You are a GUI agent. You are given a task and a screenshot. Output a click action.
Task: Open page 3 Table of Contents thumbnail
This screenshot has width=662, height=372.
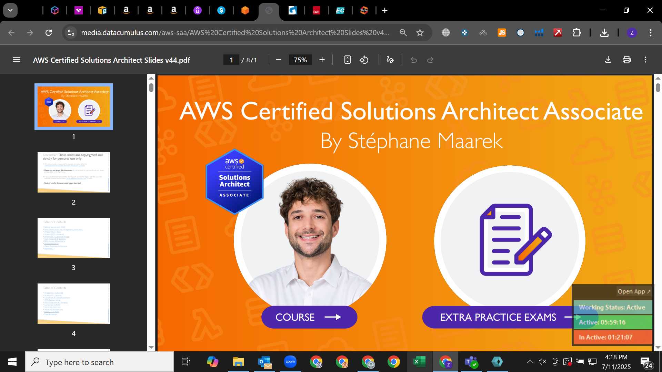click(x=74, y=238)
